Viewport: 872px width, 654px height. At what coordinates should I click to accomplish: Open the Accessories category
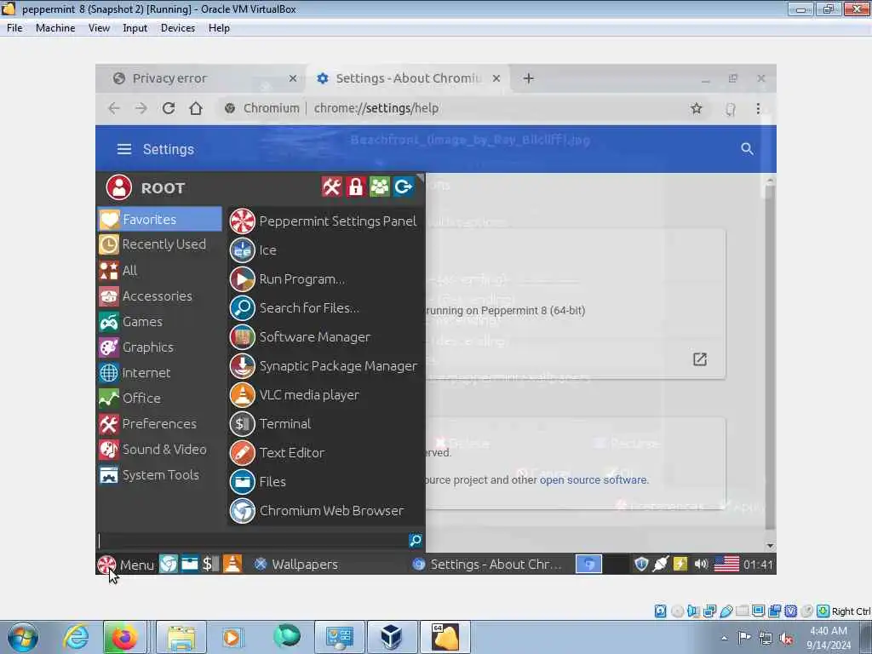[159, 295]
